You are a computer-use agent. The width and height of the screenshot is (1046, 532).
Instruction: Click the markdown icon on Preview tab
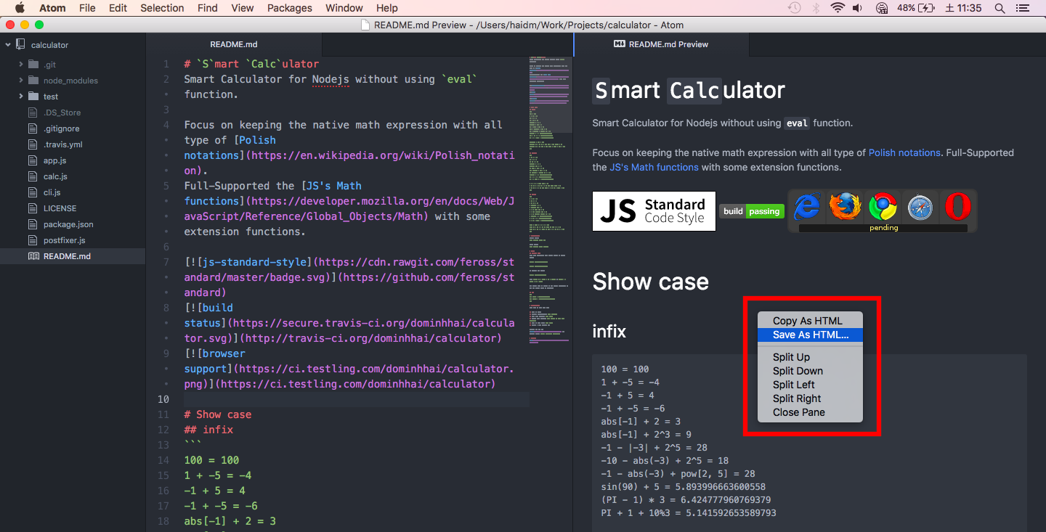tap(620, 44)
